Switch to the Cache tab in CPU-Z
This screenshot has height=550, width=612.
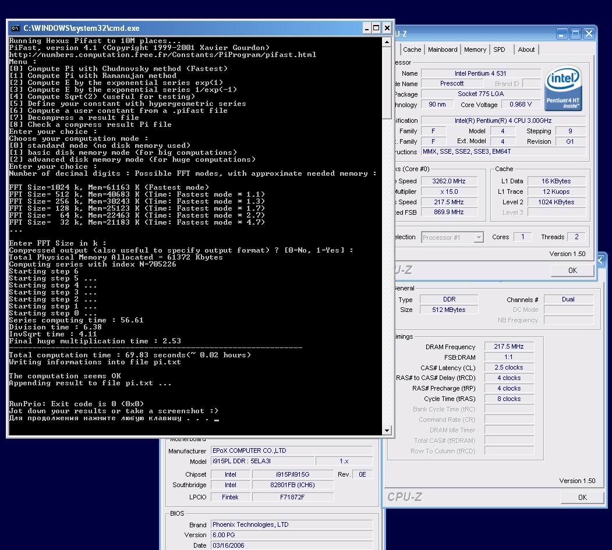click(x=412, y=49)
